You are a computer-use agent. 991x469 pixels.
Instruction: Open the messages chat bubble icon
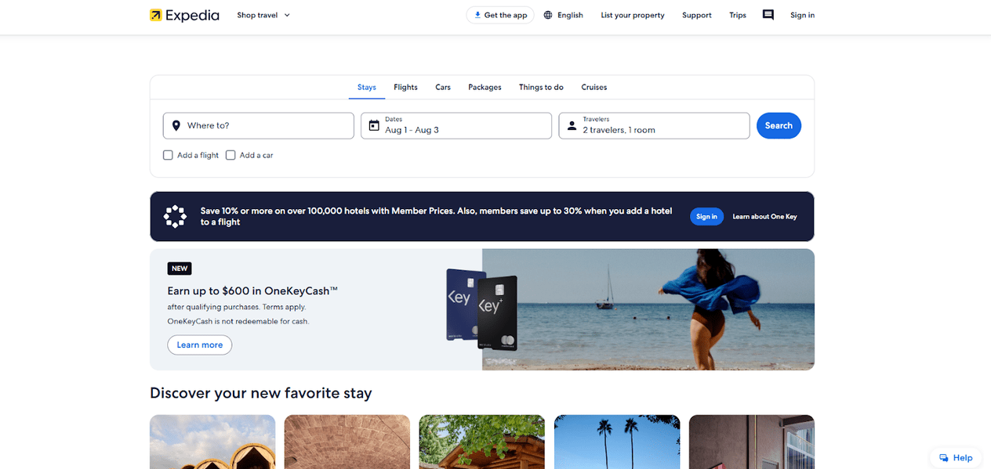coord(768,15)
